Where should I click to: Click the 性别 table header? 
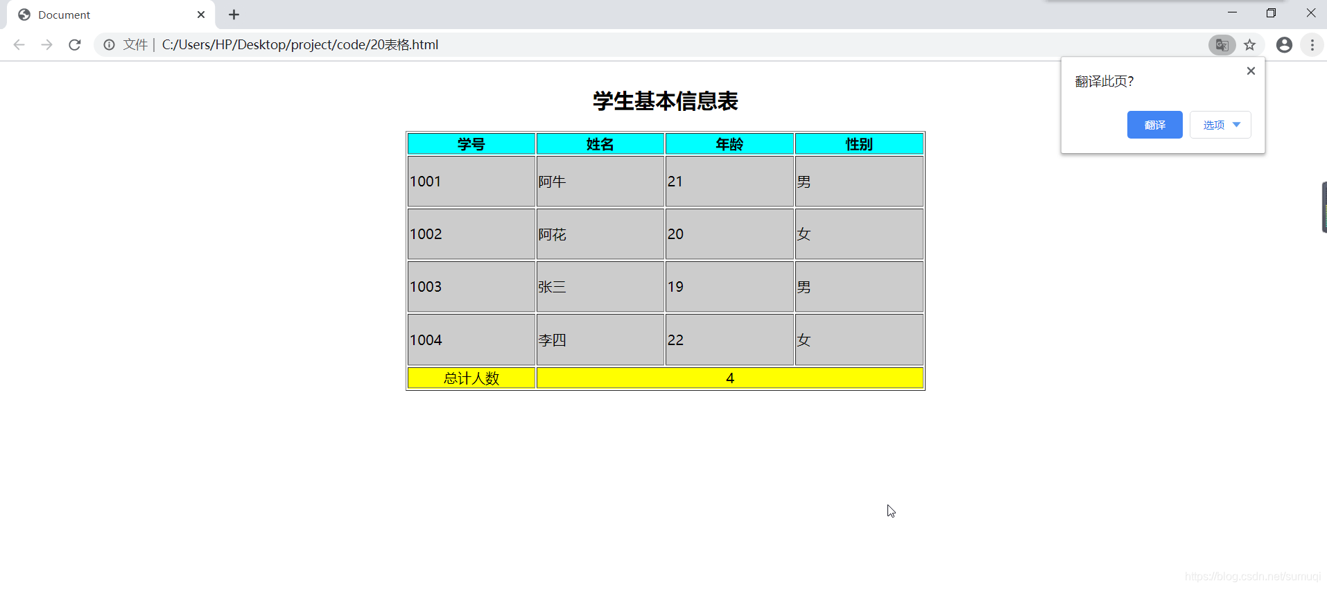tap(859, 144)
